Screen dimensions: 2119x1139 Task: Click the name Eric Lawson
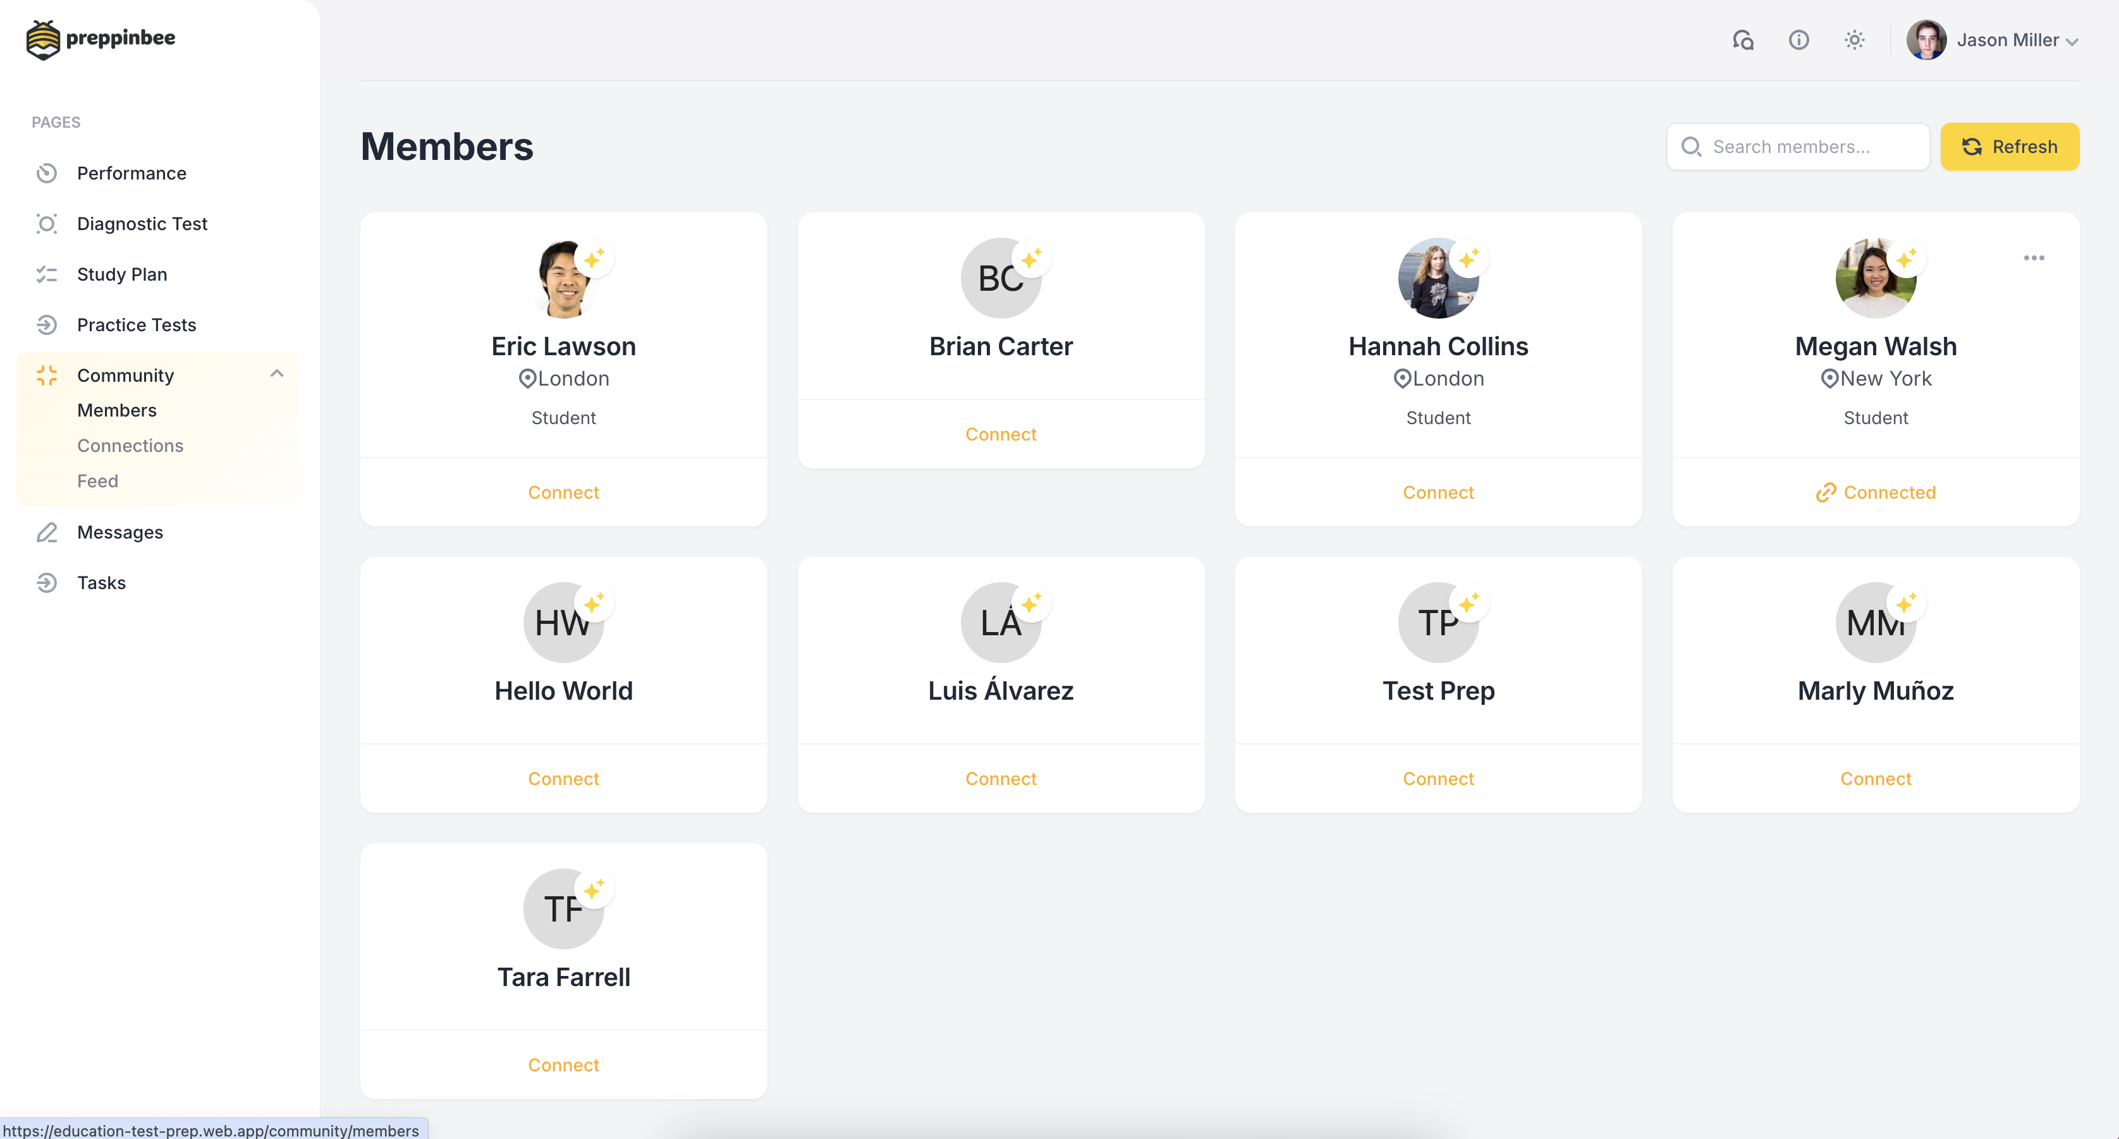[563, 346]
